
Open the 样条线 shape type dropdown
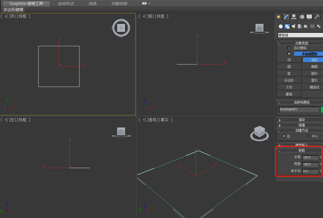point(300,35)
